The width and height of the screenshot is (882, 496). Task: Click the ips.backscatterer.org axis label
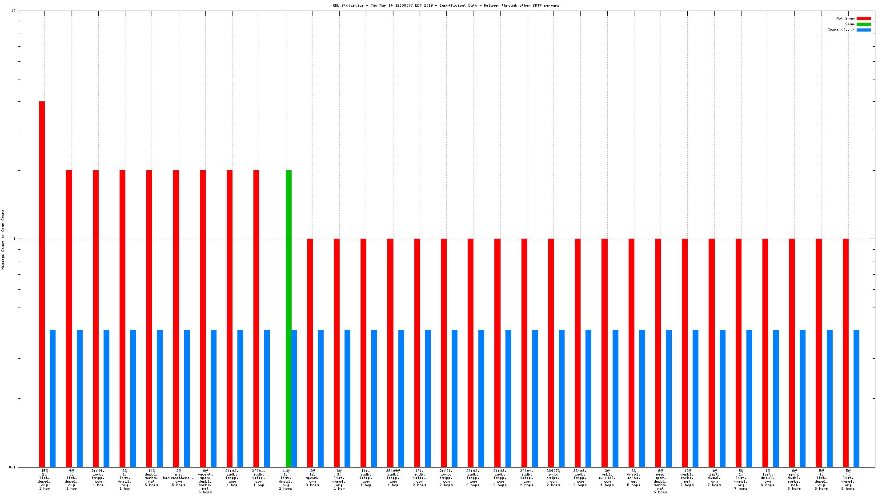[178, 478]
